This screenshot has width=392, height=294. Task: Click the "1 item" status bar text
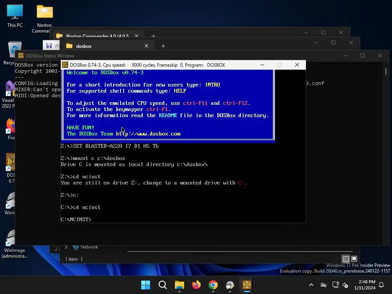point(71,259)
